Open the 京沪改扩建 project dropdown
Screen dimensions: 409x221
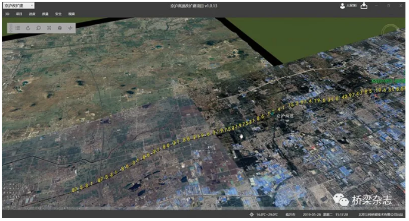point(18,5)
